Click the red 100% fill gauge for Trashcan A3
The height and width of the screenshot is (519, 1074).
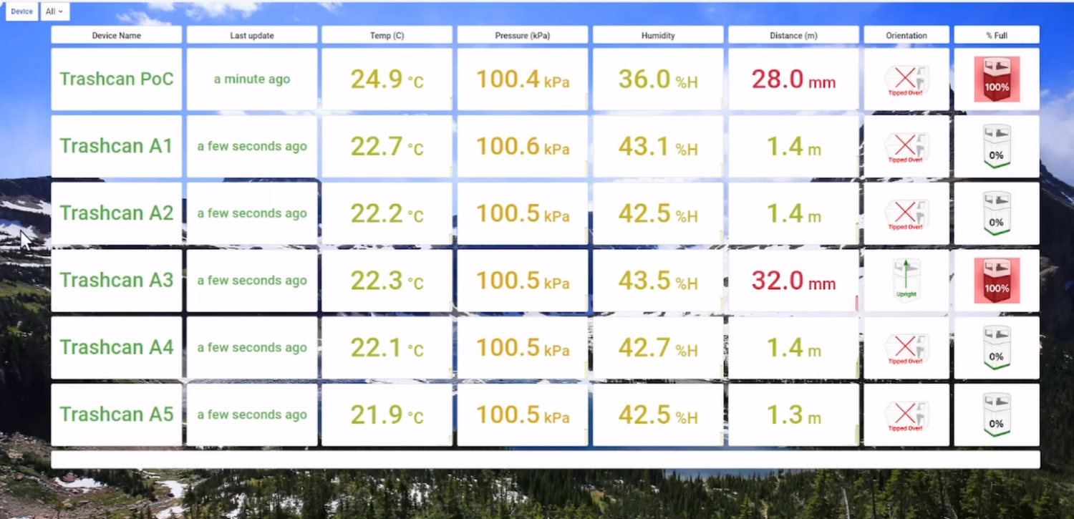[997, 281]
